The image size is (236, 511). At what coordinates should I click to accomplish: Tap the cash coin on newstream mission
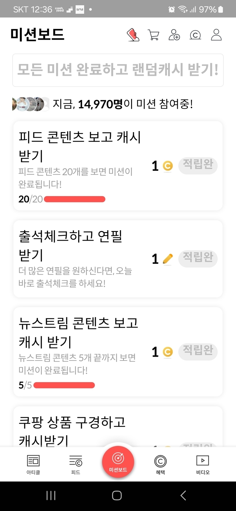click(x=168, y=352)
